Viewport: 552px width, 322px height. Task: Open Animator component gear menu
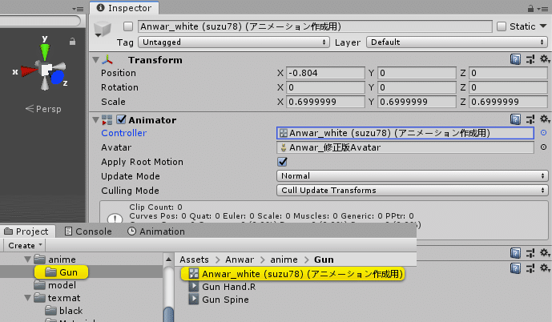545,119
